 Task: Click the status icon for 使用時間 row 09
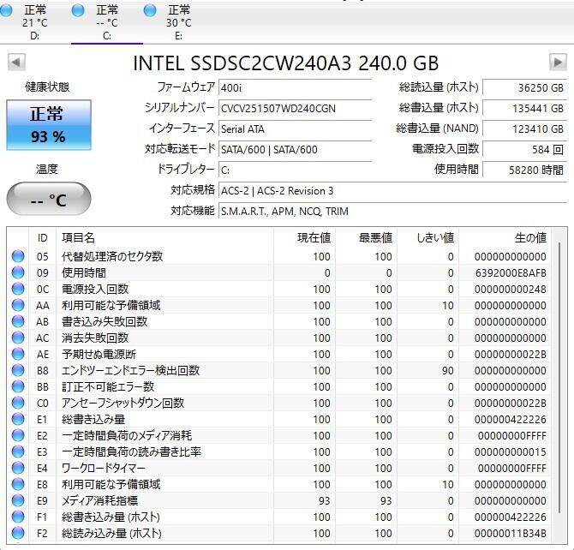[x=18, y=272]
